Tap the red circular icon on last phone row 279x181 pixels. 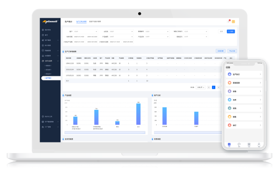click(230, 125)
